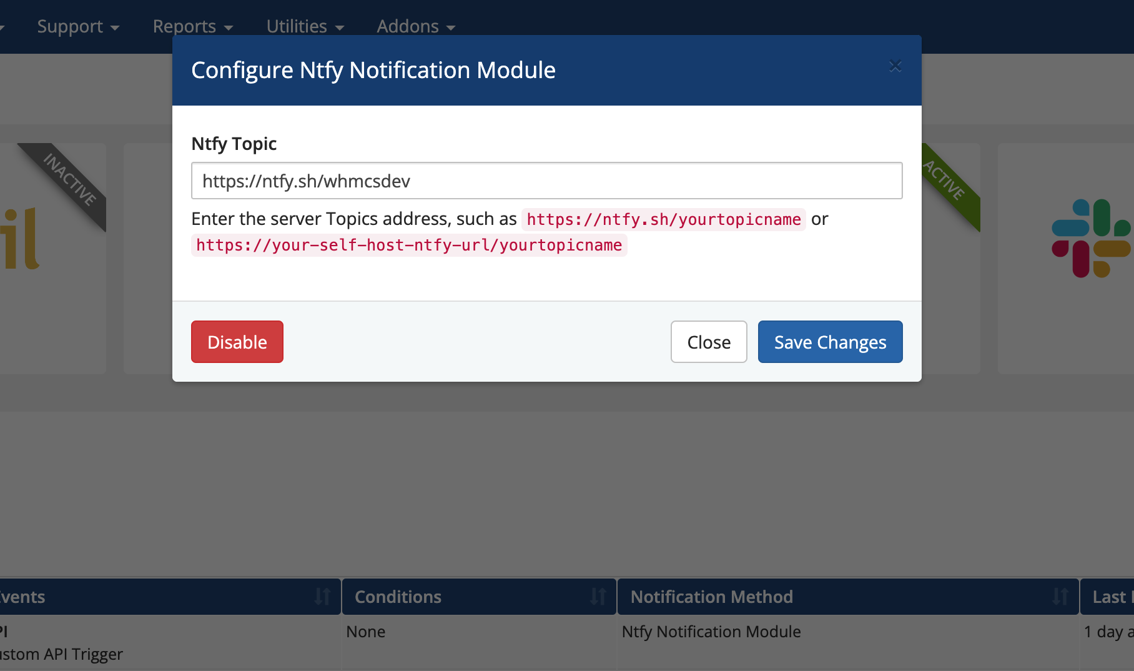Click the self-host ntfy example URL
This screenshot has width=1134, height=671.
click(409, 245)
